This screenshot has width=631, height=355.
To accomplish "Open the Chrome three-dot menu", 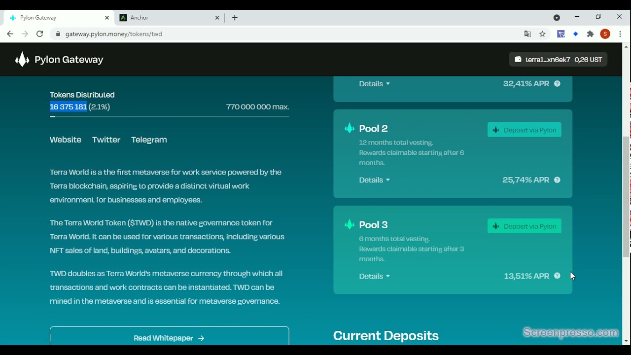I will point(620,34).
